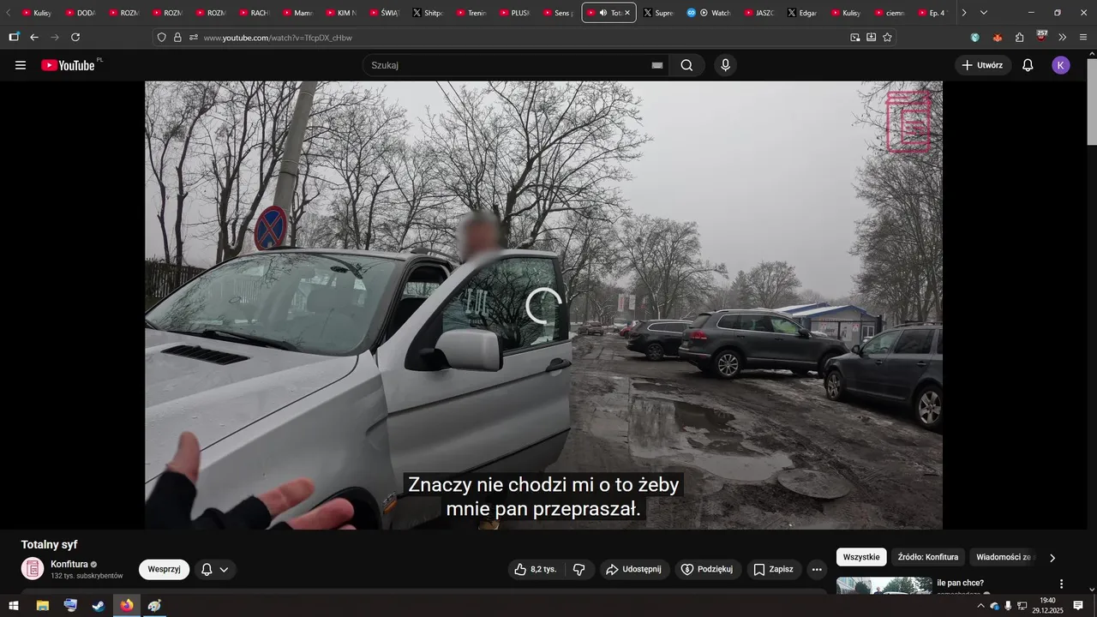Click the site security padlock icon
Image resolution: width=1097 pixels, height=617 pixels.
[x=177, y=38]
